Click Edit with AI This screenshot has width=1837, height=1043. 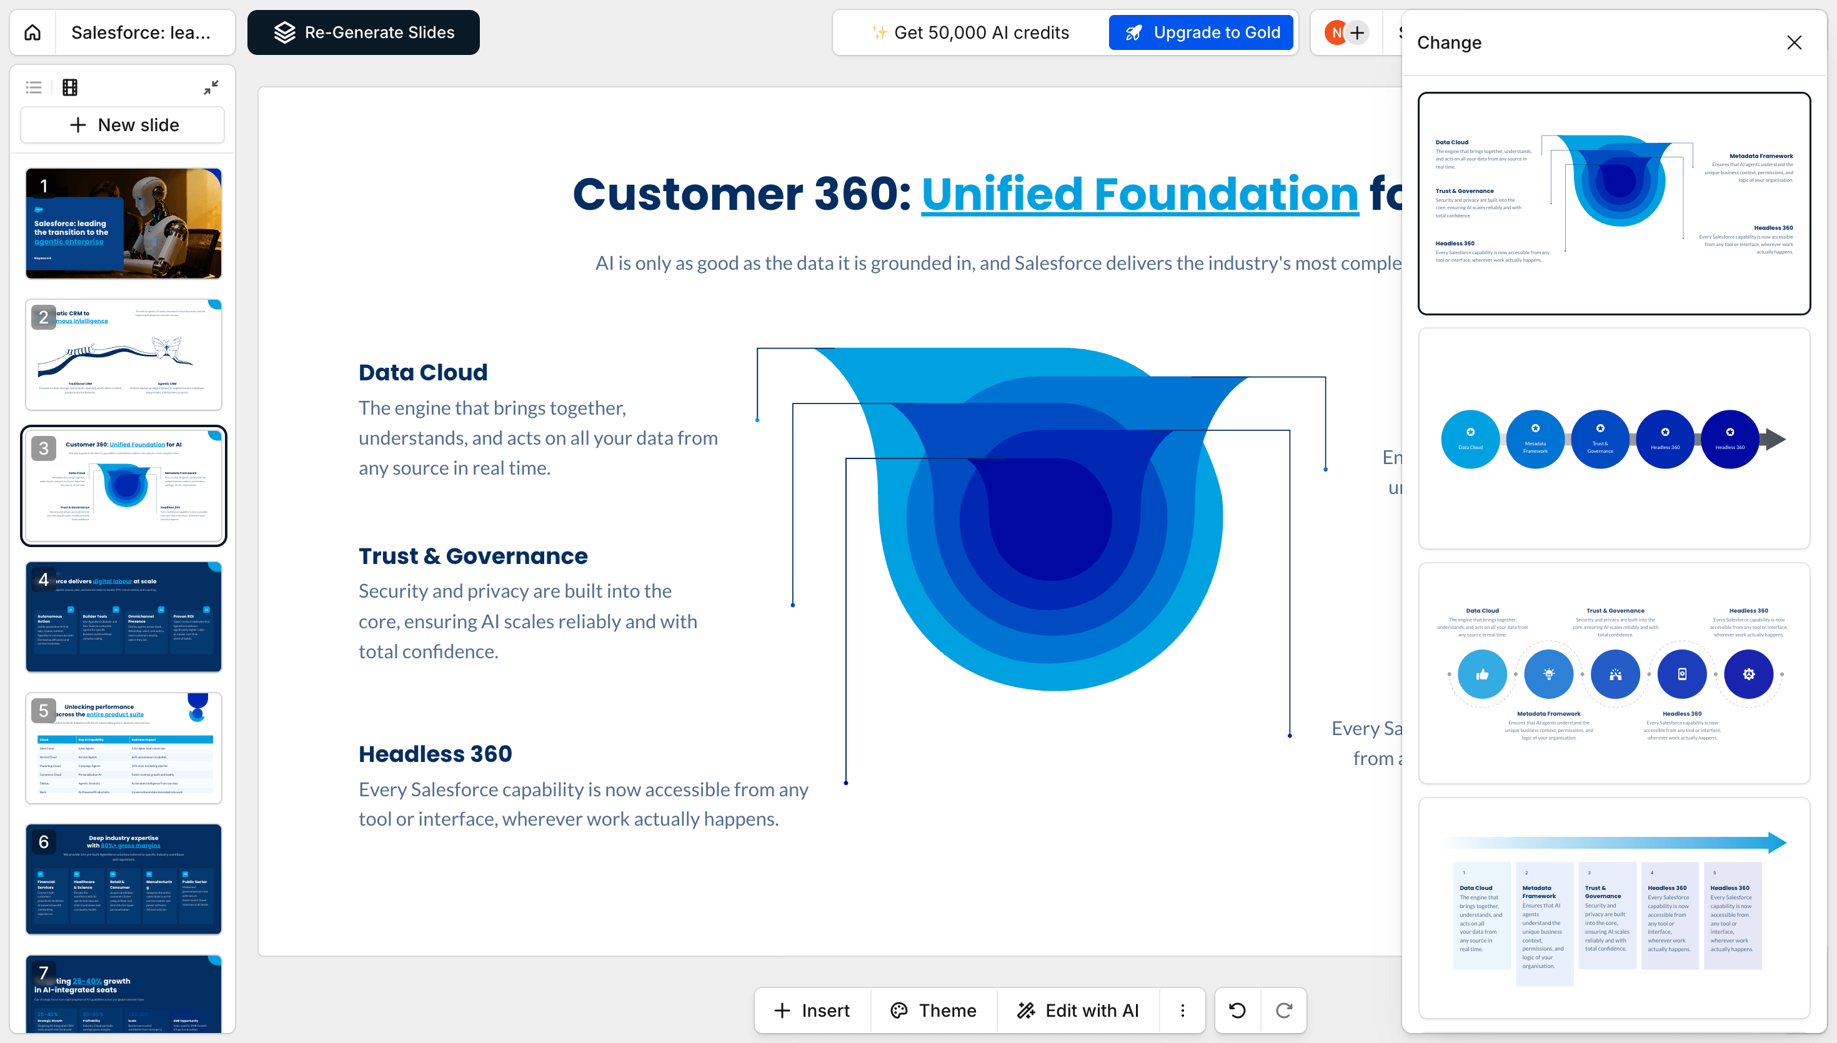pyautogui.click(x=1078, y=1010)
